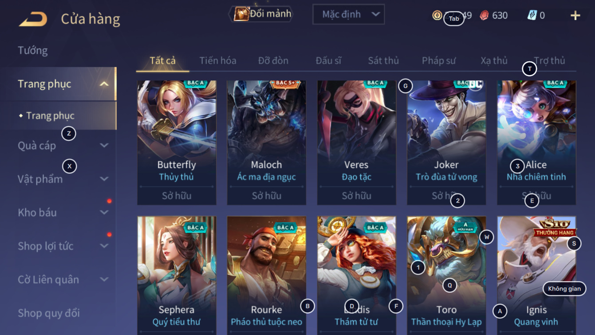The image size is (595, 335).
Task: Click the plus icon to add currency
Action: coord(575,16)
